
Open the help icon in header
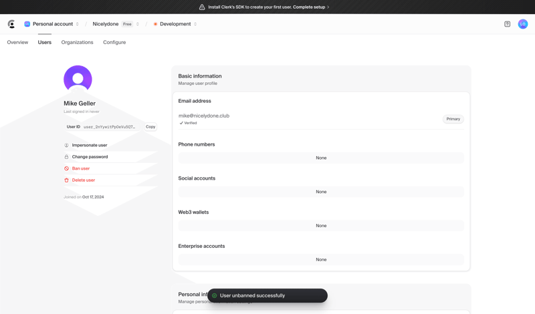507,24
